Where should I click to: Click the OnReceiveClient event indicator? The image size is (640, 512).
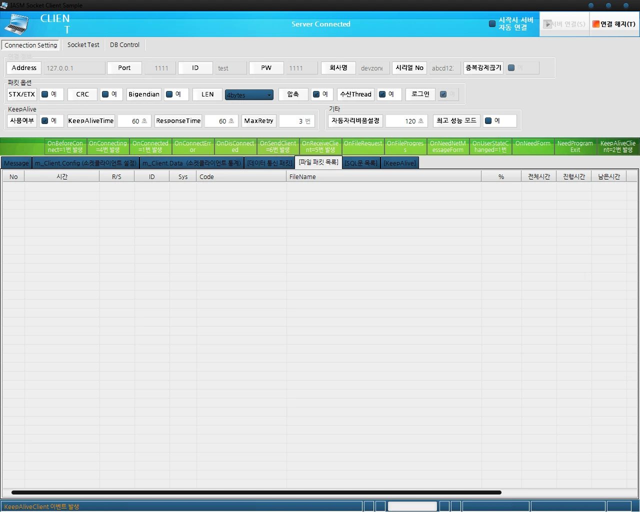(320, 146)
